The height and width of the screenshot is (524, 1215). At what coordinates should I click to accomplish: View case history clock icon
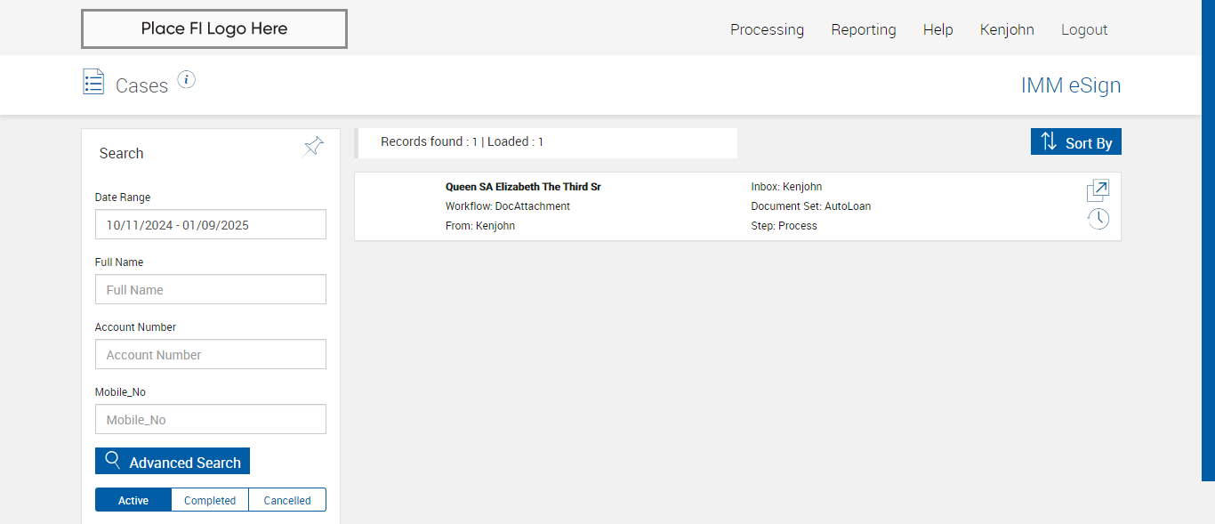[x=1098, y=219]
